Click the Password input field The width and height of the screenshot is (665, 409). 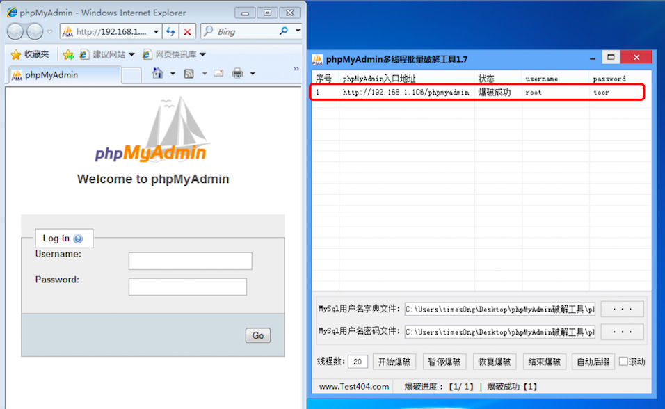coord(187,287)
